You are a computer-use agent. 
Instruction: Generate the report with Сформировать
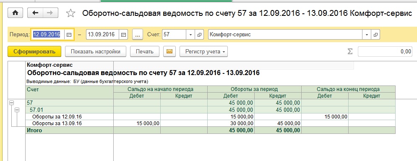coord(34,51)
